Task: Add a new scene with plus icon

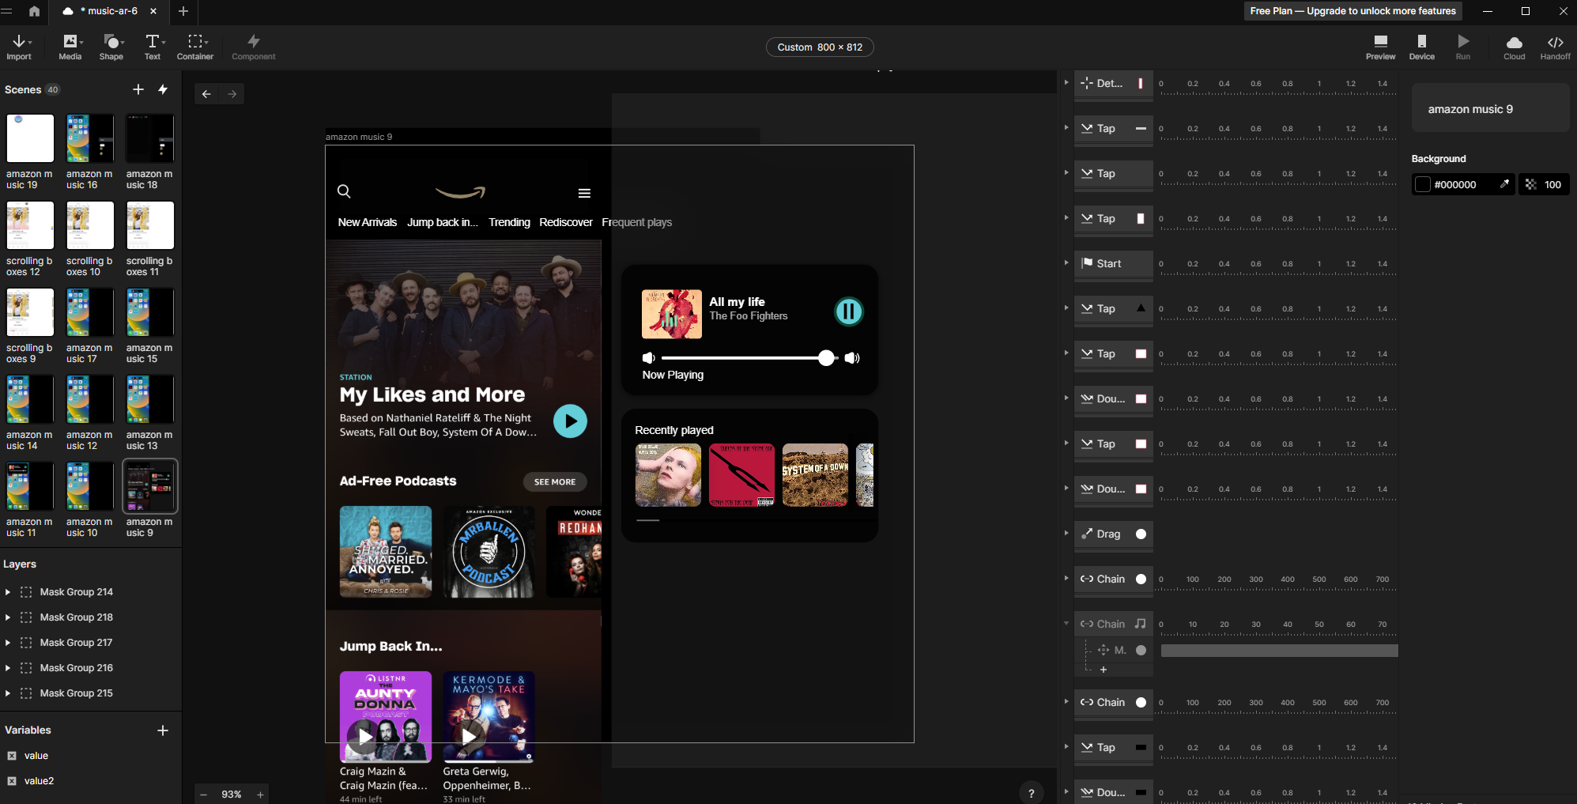Action: [138, 89]
